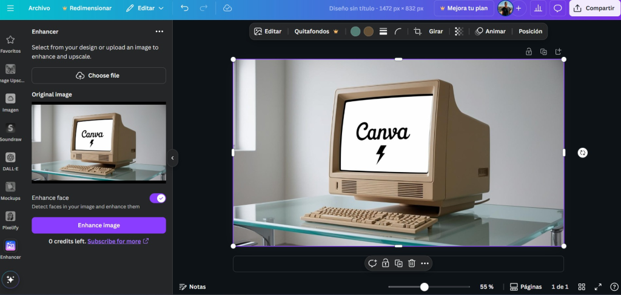This screenshot has height=295, width=621.
Task: Click the Animar button
Action: 490,31
